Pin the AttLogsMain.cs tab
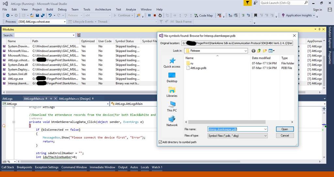Image resolution: width=334 pixels, height=177 pixels. 51,99
